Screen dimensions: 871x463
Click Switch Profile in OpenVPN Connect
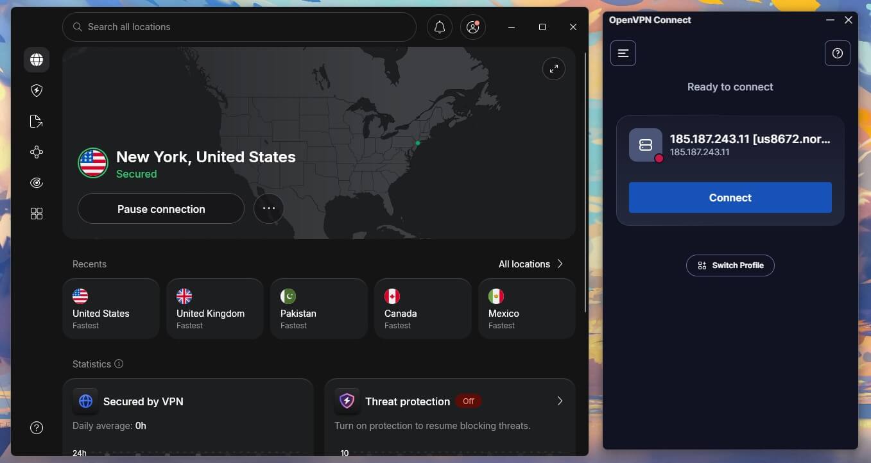coord(730,265)
